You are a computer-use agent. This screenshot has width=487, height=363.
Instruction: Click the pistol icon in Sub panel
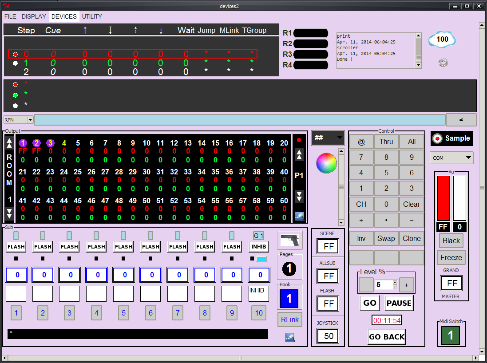click(x=289, y=241)
